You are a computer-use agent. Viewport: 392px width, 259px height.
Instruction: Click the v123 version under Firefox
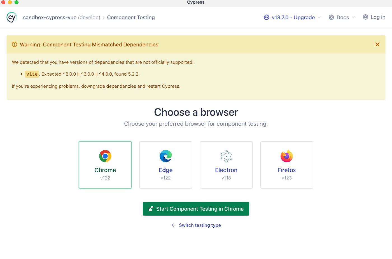tap(287, 178)
